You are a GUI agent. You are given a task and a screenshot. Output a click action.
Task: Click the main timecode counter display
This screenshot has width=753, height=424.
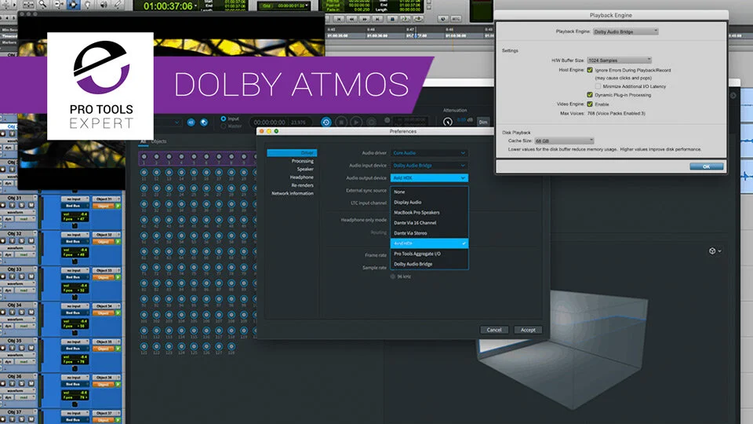[x=167, y=5]
